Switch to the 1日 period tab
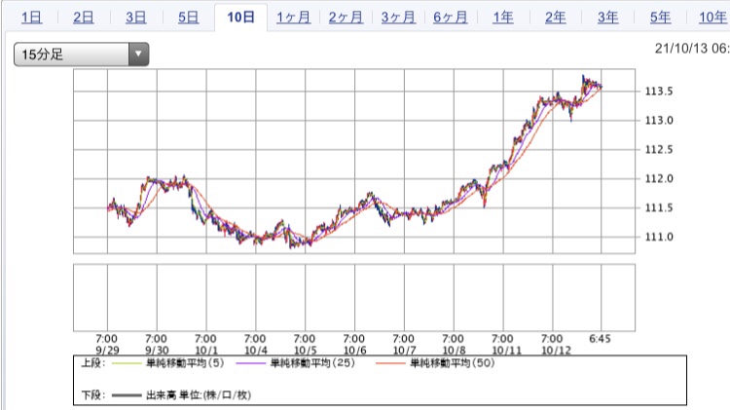Image resolution: width=730 pixels, height=410 pixels. click(x=32, y=18)
